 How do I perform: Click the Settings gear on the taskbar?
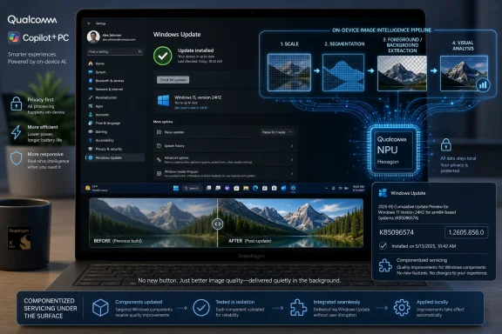click(x=293, y=188)
